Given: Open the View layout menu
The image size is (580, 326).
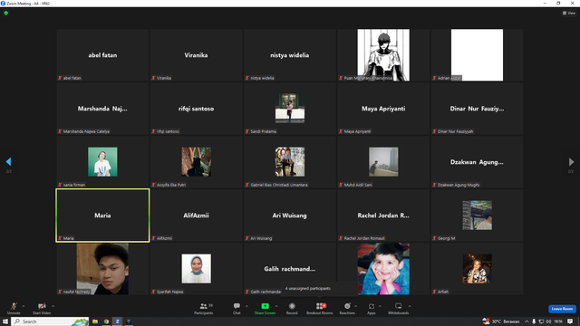Looking at the screenshot, I should 569,13.
